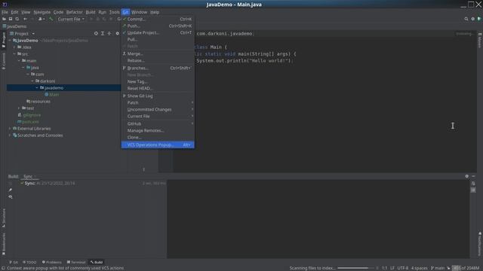Open the Refactor menu

(75, 12)
